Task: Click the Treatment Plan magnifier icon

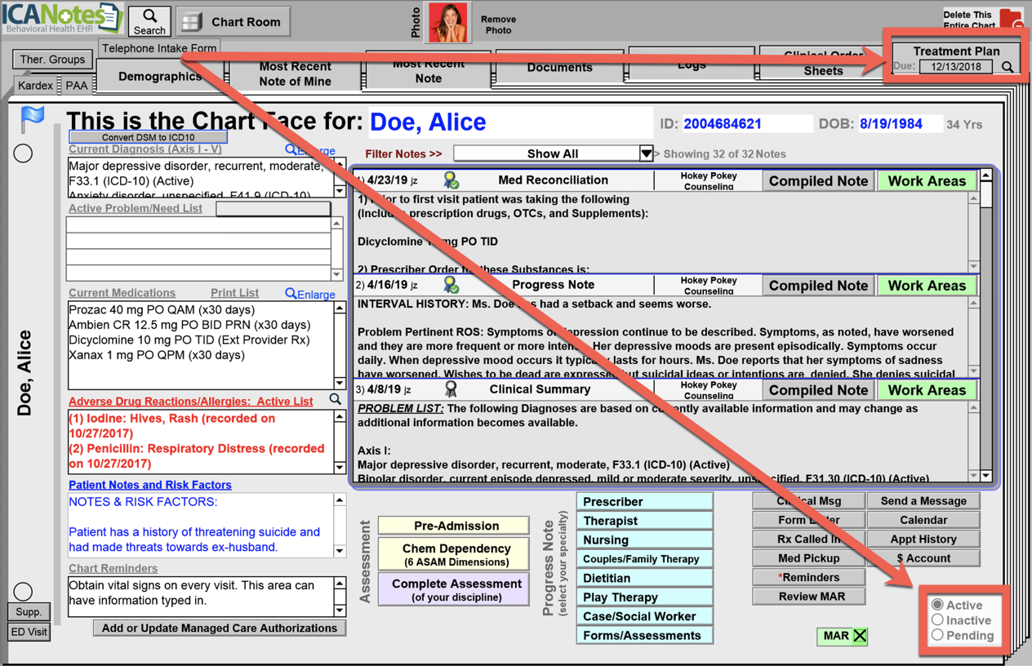Action: [1008, 68]
